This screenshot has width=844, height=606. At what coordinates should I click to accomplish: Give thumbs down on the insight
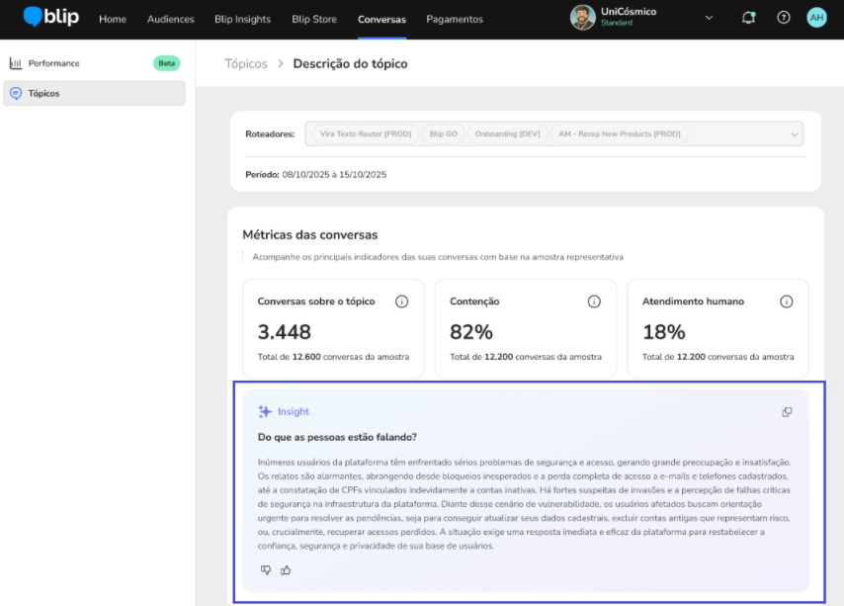point(266,570)
